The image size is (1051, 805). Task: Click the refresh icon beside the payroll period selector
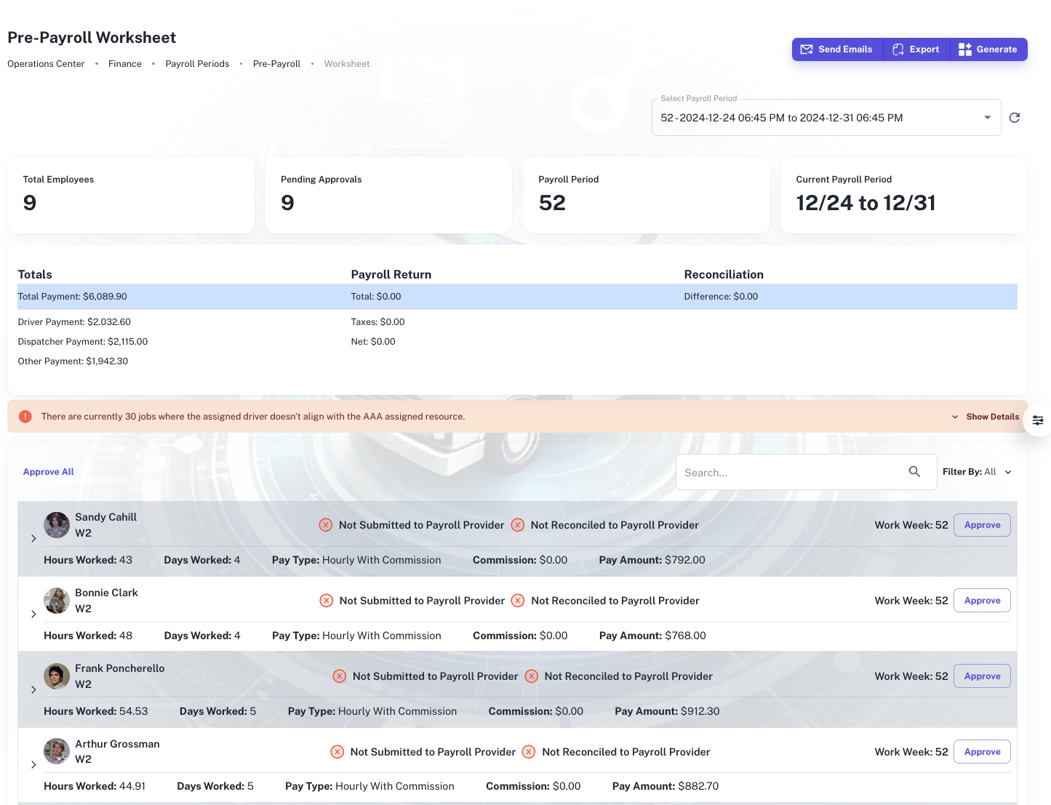pos(1015,117)
